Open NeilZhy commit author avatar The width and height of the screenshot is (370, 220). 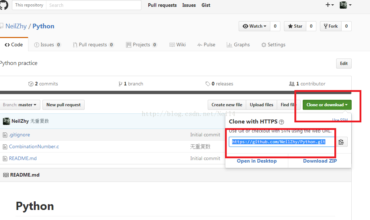pos(6,121)
